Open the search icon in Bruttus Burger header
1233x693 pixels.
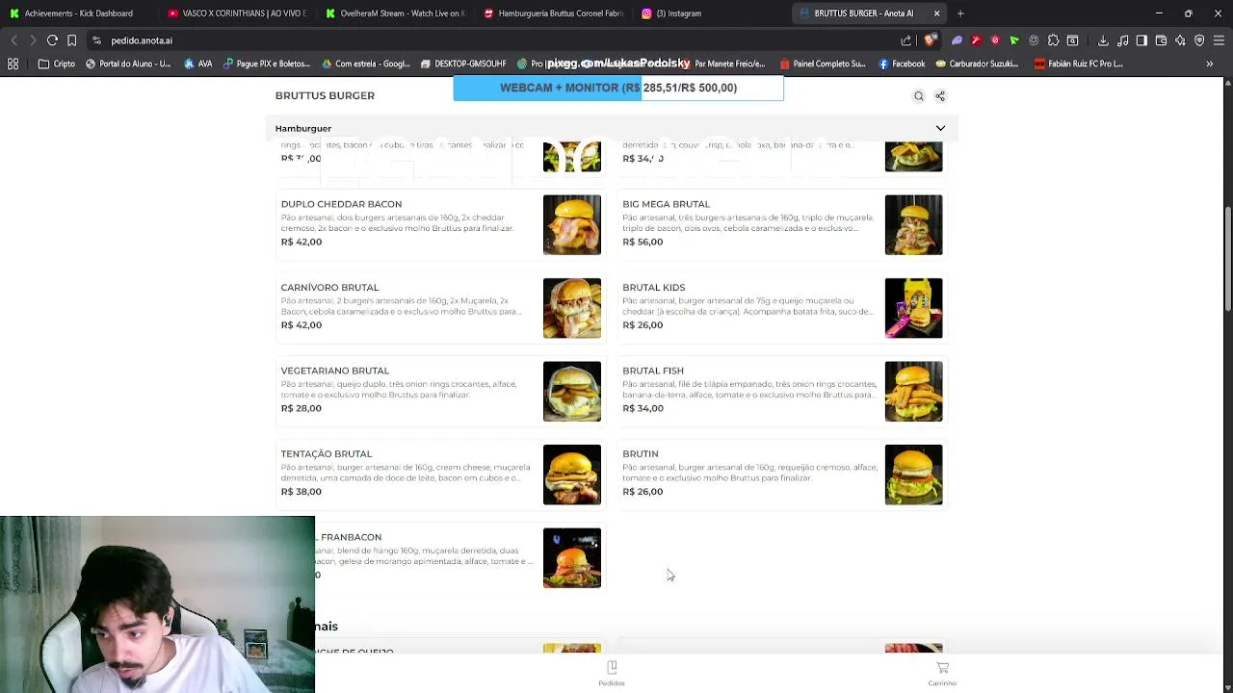(919, 96)
